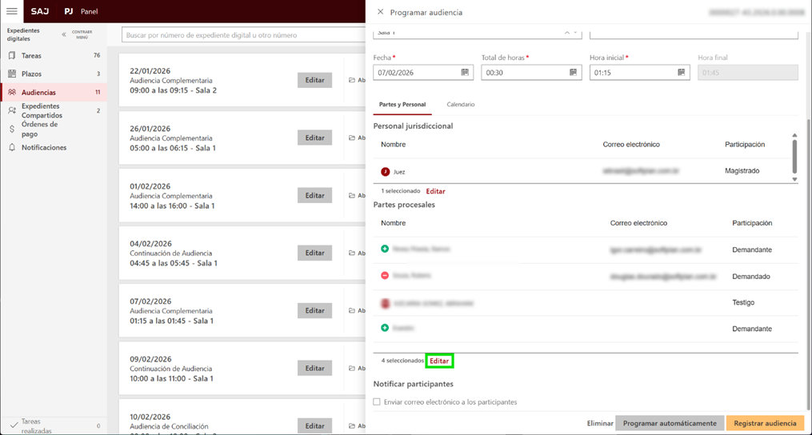
Task: Click the Total de horas picker icon
Action: click(573, 73)
